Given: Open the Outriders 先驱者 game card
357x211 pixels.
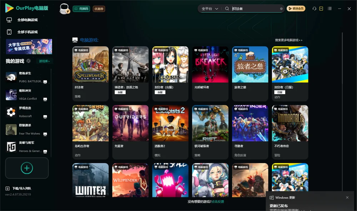Looking at the screenshot, I should click(130, 132).
